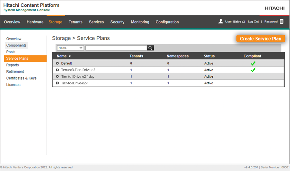
Task: Select the Hardware navigation tab
Action: (x=35, y=22)
